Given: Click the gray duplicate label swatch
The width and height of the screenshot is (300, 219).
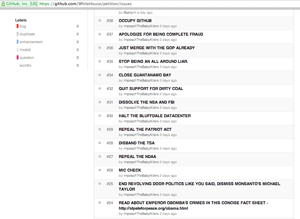Looking at the screenshot, I should coord(18,34).
